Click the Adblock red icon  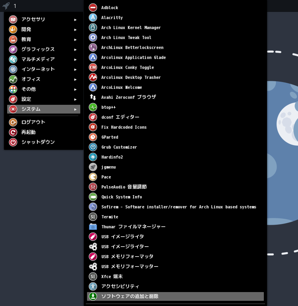(93, 8)
